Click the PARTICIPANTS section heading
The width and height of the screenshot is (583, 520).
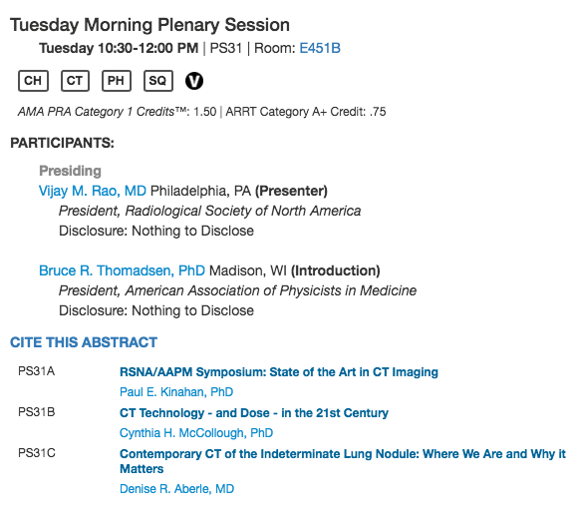click(62, 143)
